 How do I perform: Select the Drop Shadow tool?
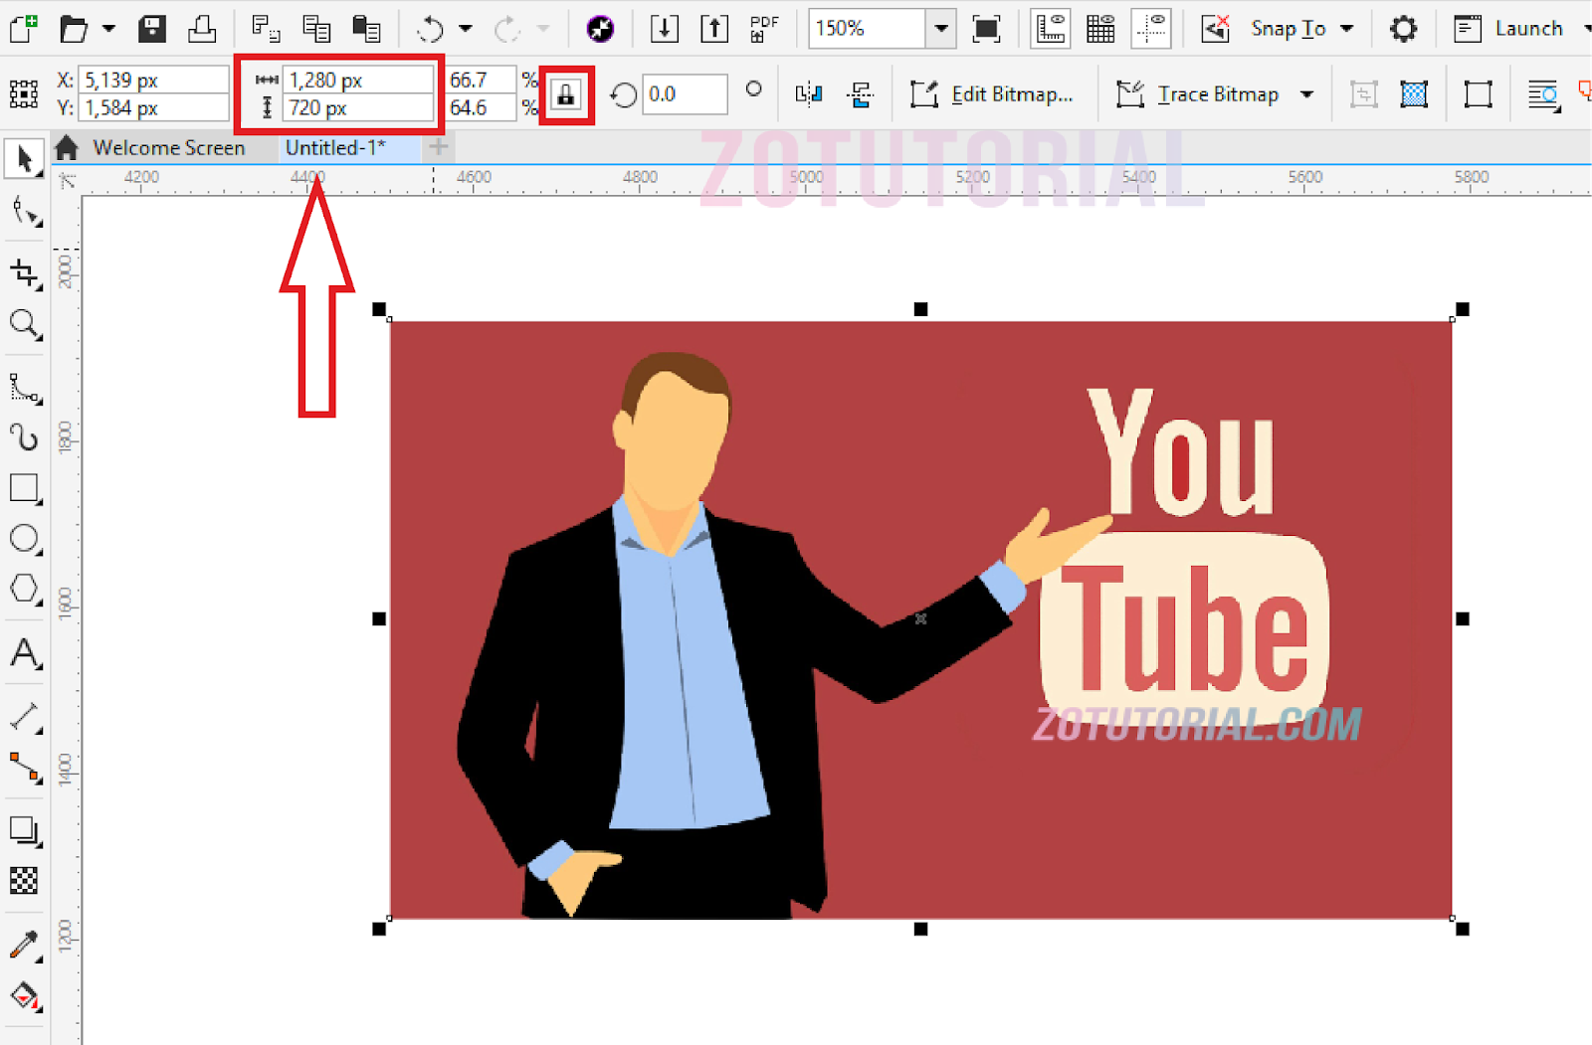coord(25,830)
